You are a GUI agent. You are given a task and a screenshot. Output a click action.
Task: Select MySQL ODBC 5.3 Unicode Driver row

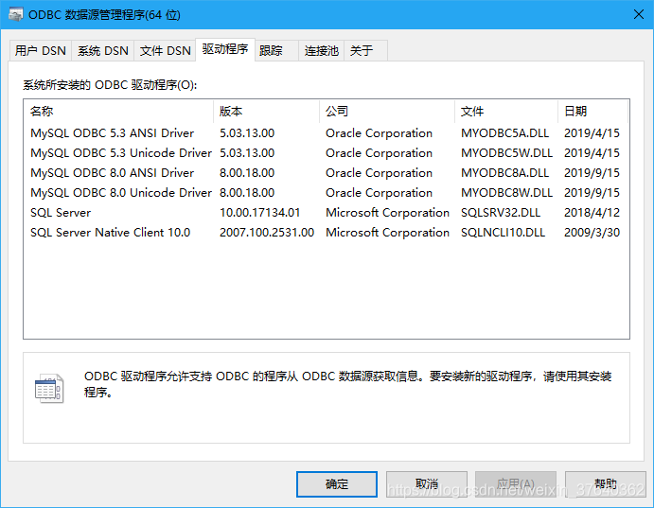(327, 153)
